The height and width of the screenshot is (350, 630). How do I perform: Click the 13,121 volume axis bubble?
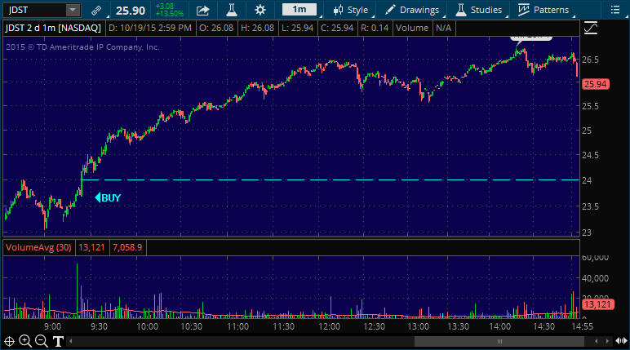pyautogui.click(x=597, y=304)
